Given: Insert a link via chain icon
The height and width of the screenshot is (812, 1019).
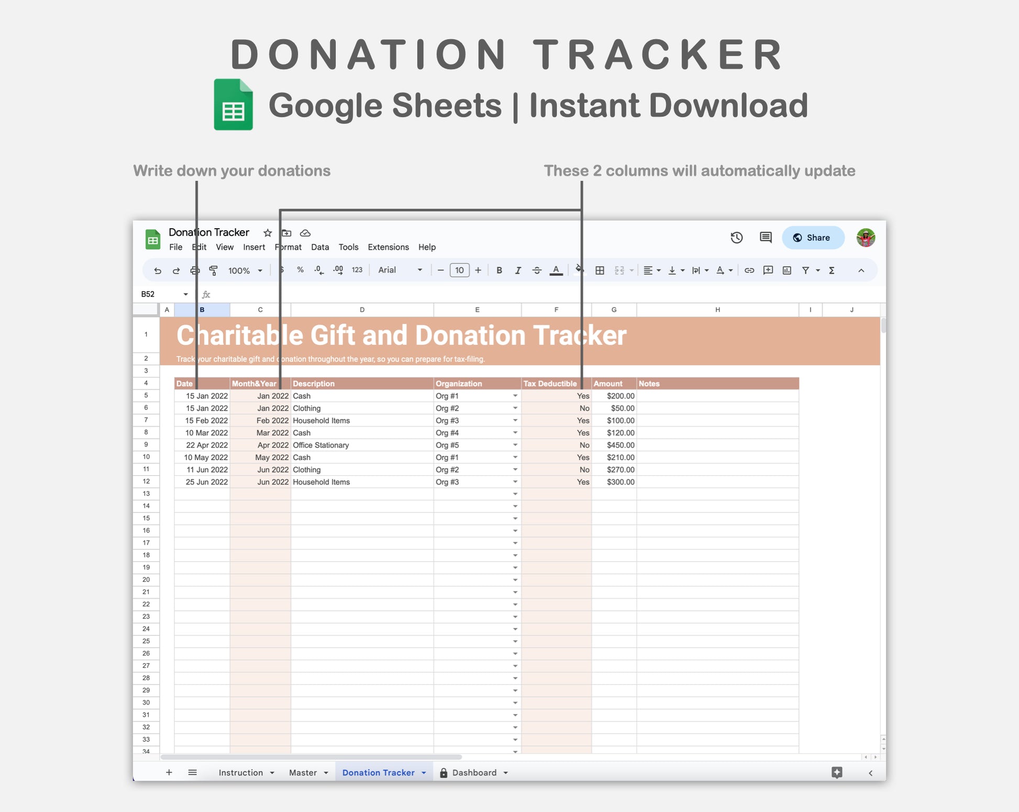Looking at the screenshot, I should [749, 271].
